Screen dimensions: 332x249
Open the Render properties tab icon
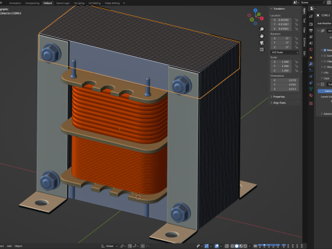pyautogui.click(x=311, y=24)
